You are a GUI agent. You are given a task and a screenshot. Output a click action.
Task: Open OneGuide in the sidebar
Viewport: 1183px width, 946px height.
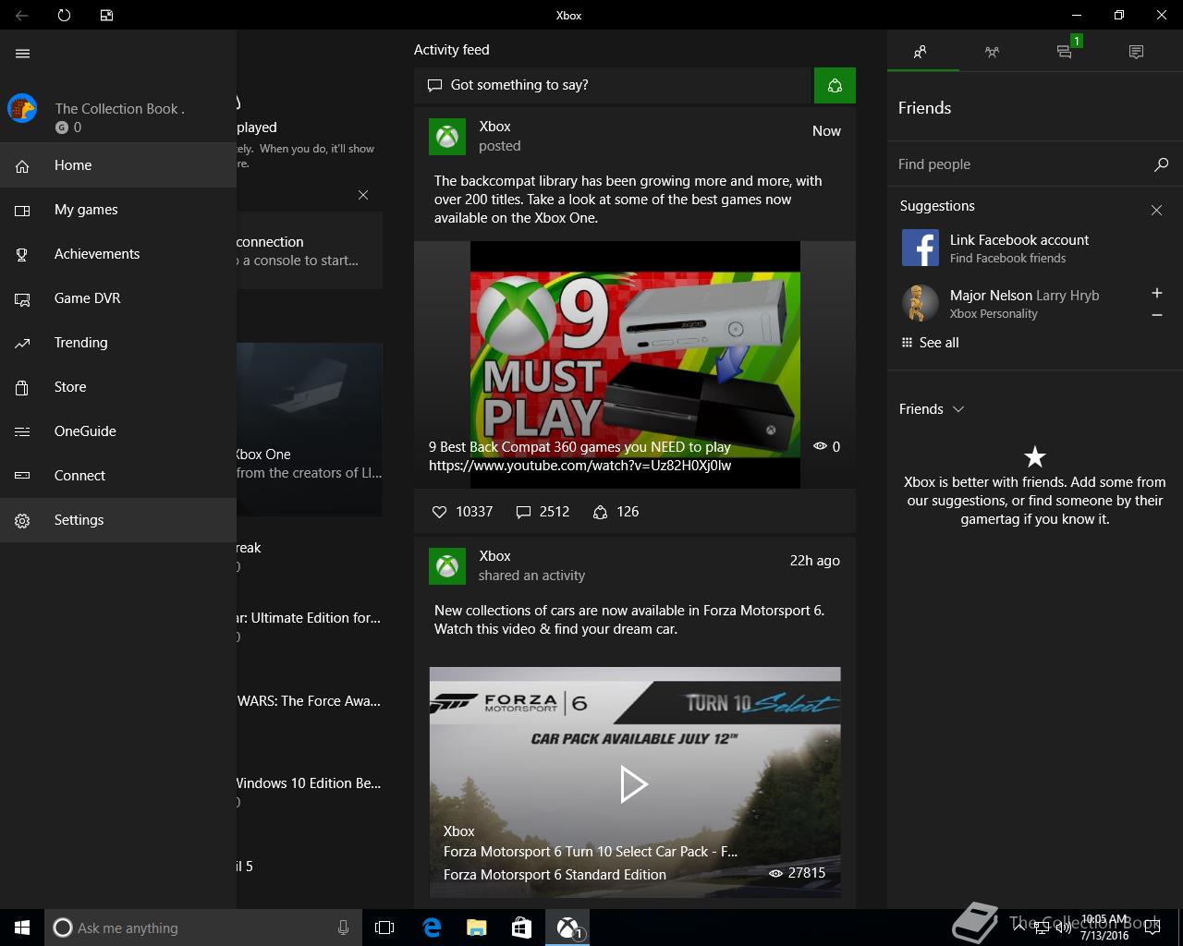(x=118, y=431)
